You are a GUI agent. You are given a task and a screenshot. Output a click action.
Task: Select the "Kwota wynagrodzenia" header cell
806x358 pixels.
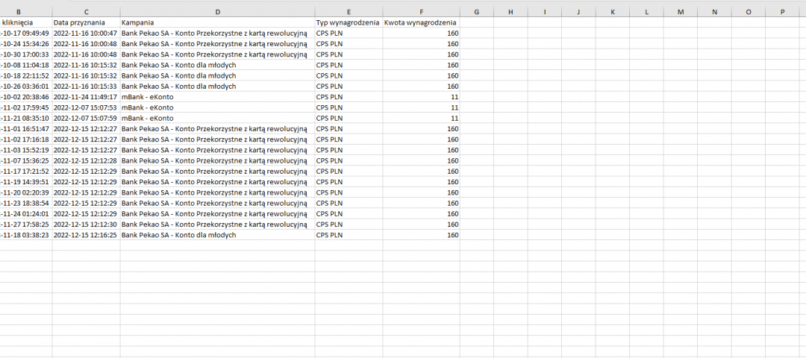tap(422, 23)
